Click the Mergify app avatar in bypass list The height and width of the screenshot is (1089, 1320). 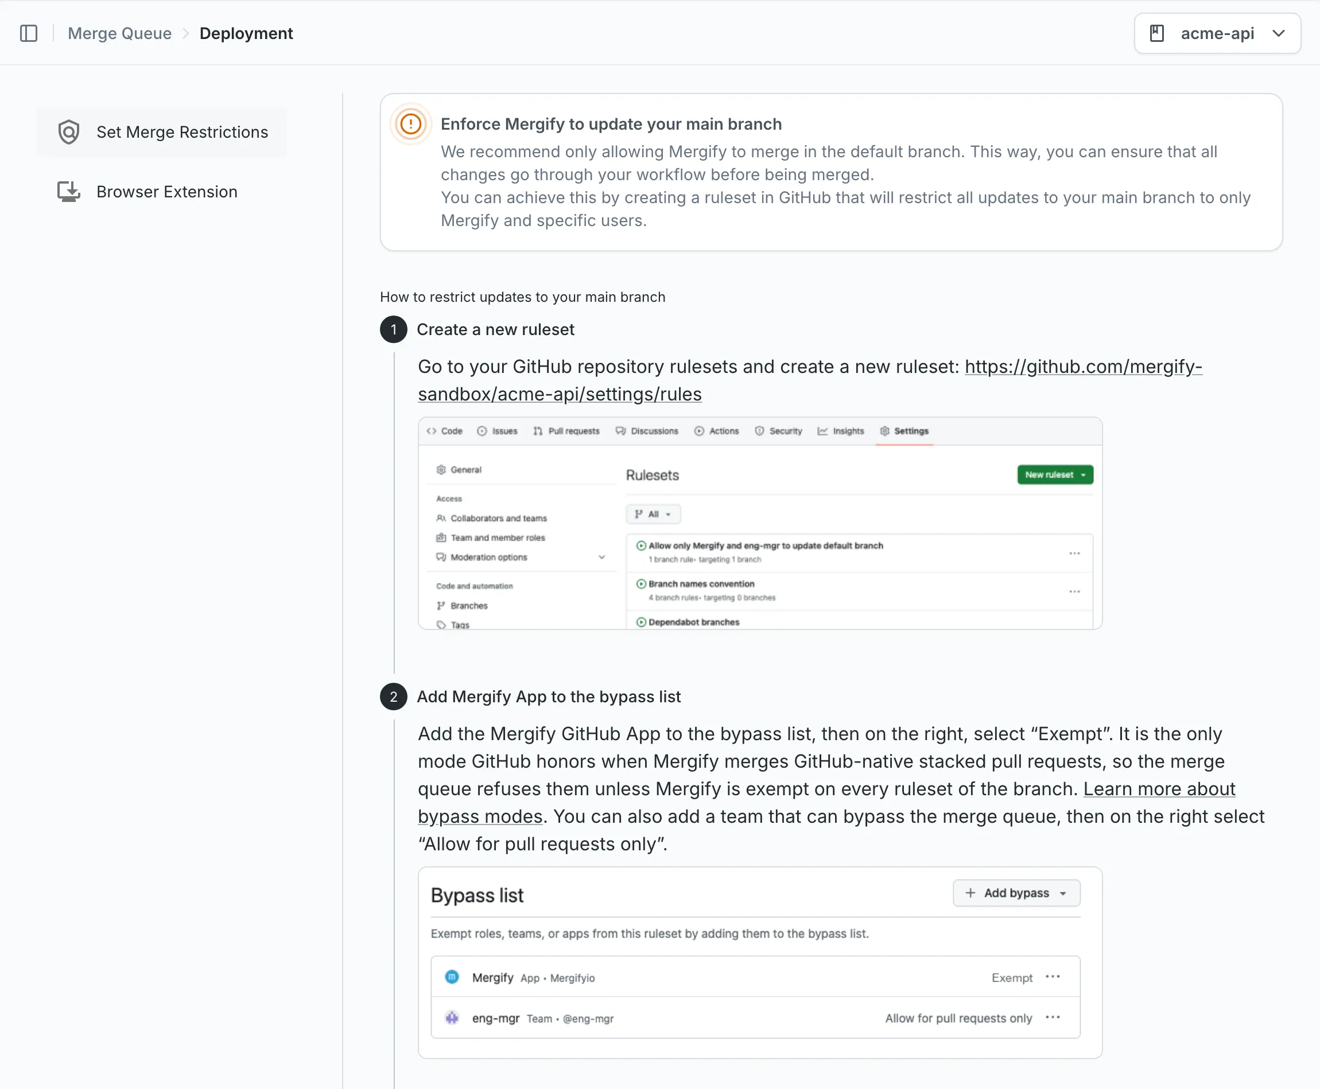click(452, 977)
